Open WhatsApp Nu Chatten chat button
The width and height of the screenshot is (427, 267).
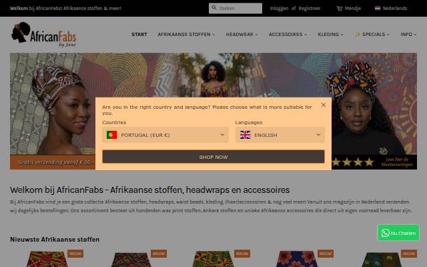[x=398, y=233]
